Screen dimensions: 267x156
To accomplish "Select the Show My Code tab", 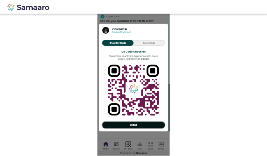I will pyautogui.click(x=118, y=43).
